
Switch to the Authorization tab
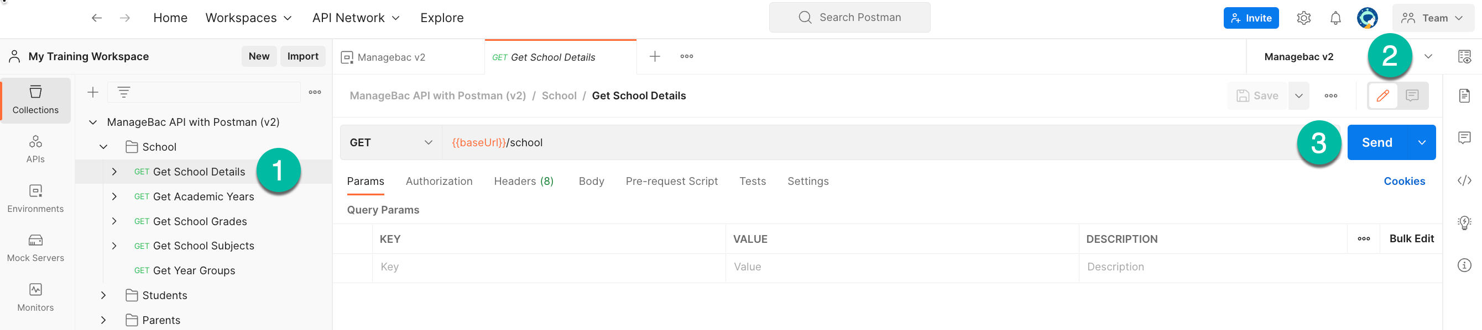439,182
